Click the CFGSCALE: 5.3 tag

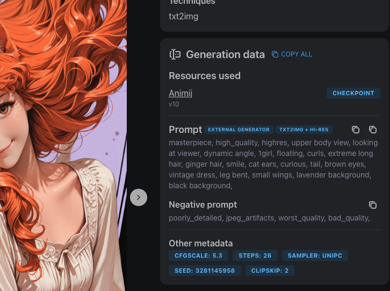[x=198, y=255]
